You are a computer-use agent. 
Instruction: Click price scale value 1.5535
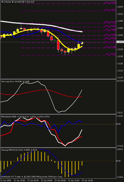pos(120,14)
